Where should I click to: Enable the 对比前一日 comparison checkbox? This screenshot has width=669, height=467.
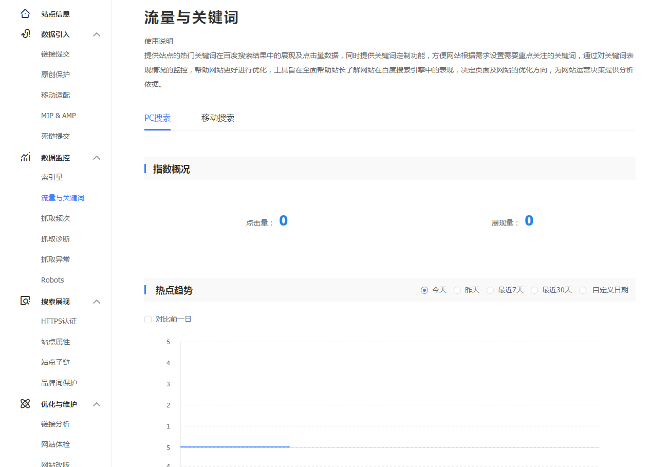coord(148,319)
